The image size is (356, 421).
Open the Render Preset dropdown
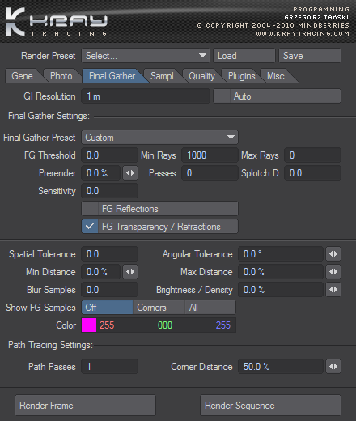(x=146, y=56)
